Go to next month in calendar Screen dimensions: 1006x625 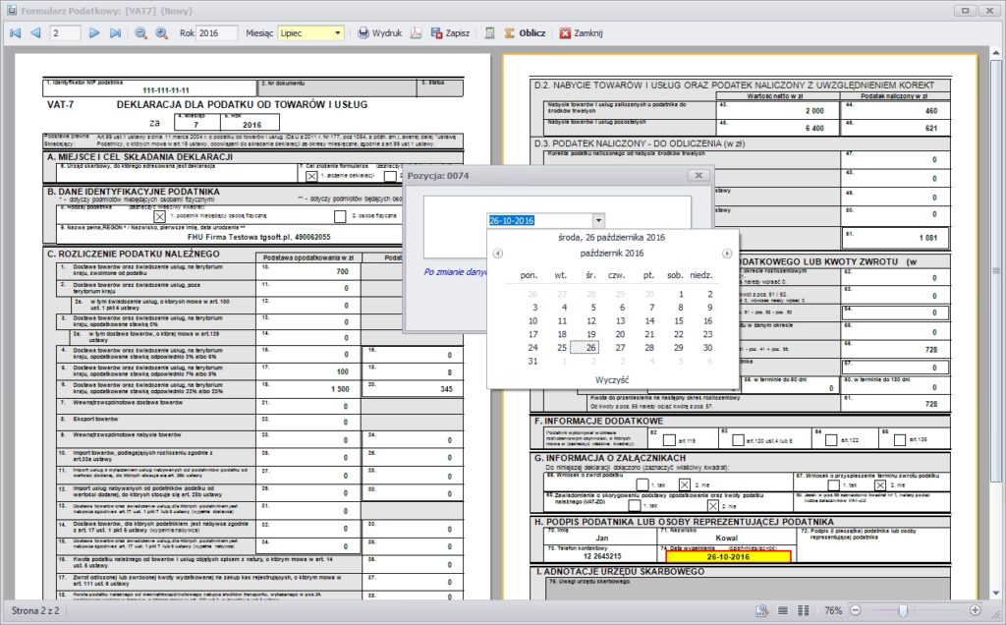726,254
